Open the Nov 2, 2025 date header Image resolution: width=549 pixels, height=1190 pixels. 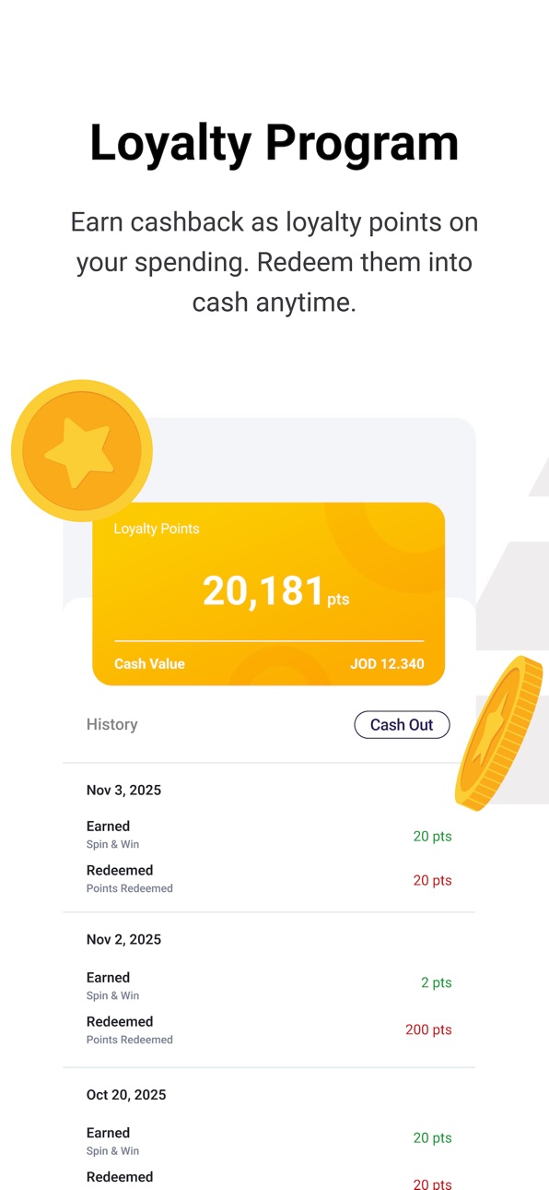(x=123, y=940)
